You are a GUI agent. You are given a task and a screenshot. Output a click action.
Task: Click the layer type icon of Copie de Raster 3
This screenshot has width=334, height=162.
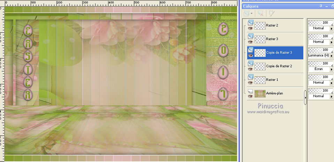click(250, 49)
